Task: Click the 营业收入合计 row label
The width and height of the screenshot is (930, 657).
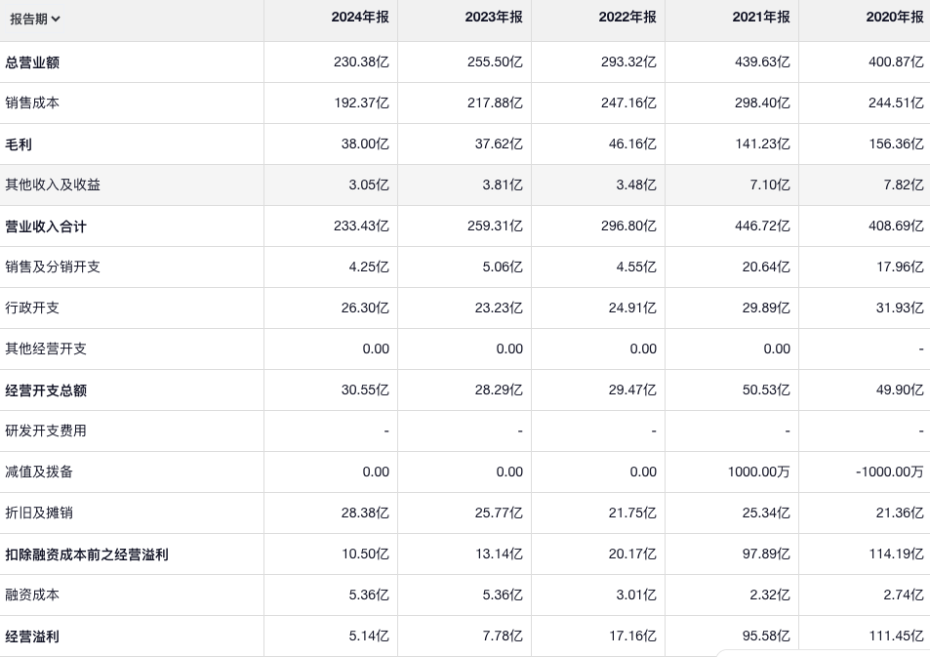Action: click(x=46, y=226)
